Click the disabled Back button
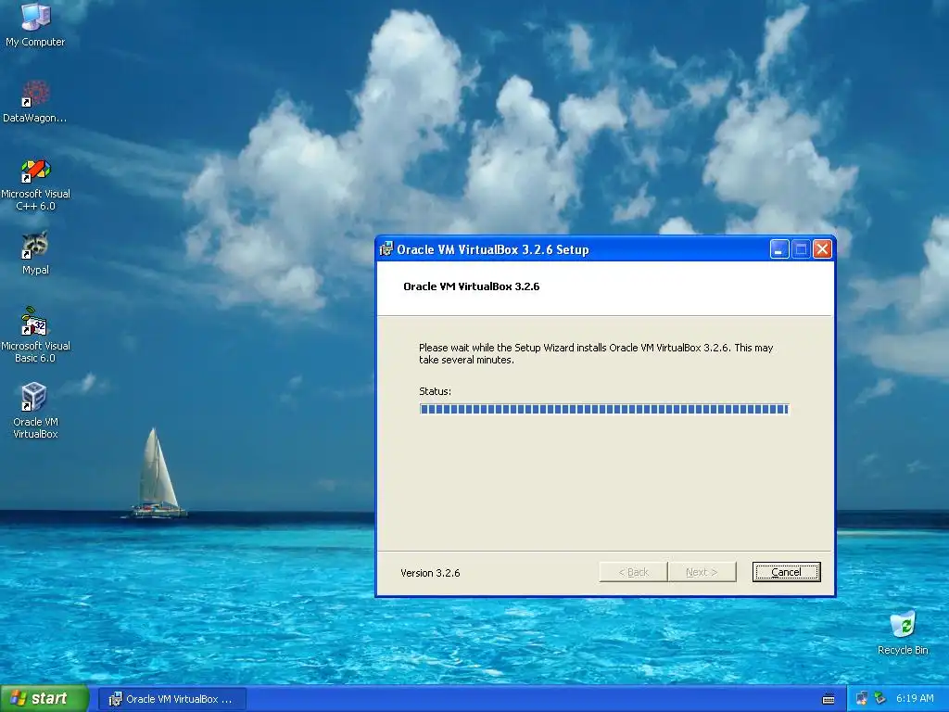The height and width of the screenshot is (712, 949). (633, 572)
